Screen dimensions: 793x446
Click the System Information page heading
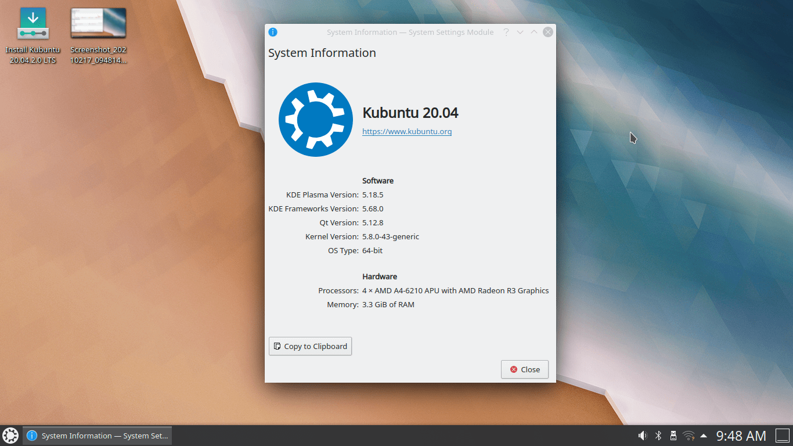click(322, 53)
